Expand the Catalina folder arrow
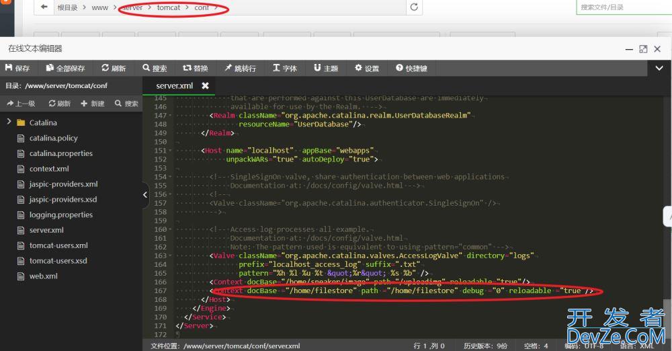This screenshot has width=672, height=351. point(9,122)
